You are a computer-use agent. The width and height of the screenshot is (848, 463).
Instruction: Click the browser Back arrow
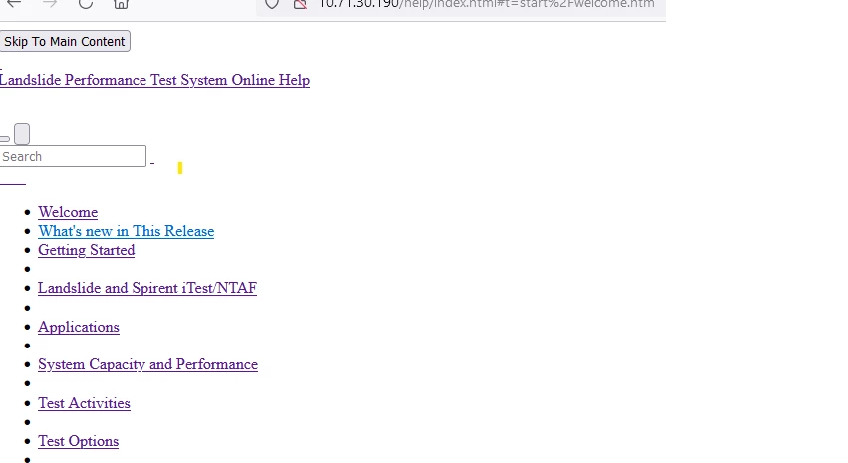click(x=14, y=3)
